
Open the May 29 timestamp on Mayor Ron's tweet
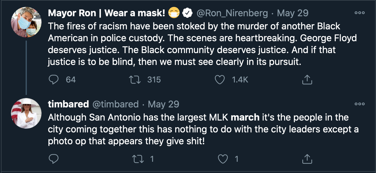point(293,13)
